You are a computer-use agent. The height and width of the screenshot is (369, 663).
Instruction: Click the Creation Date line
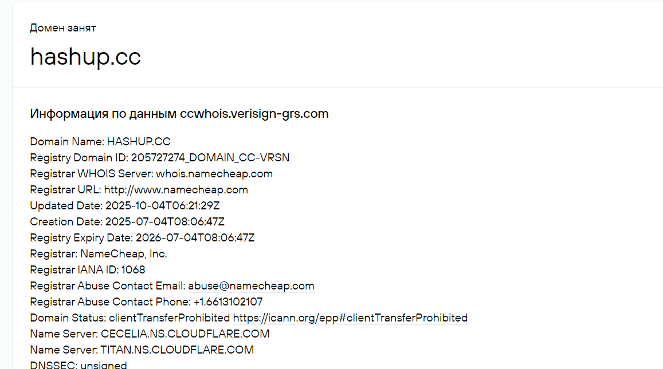(x=127, y=221)
